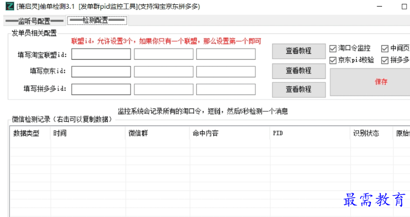Click the 监控系统会记录所有的淘口令 notice text

(203, 111)
